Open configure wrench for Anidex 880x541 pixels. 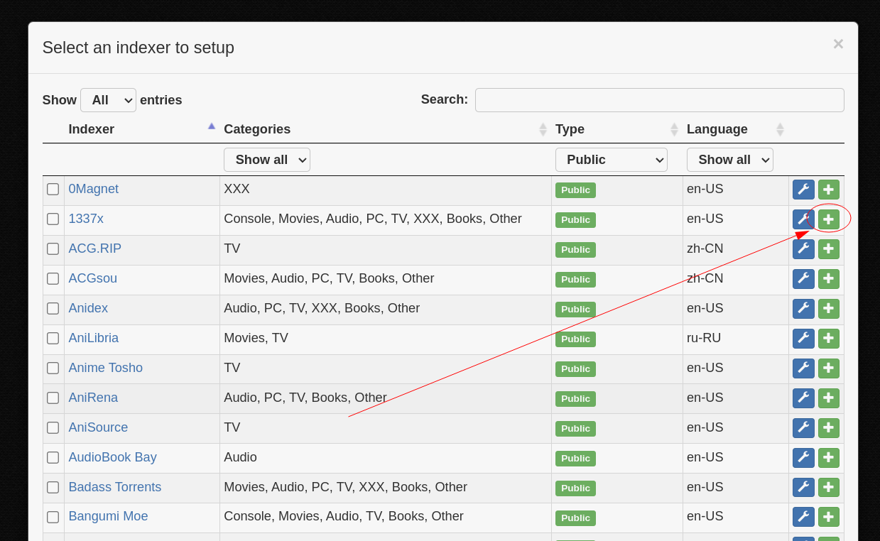[803, 309]
